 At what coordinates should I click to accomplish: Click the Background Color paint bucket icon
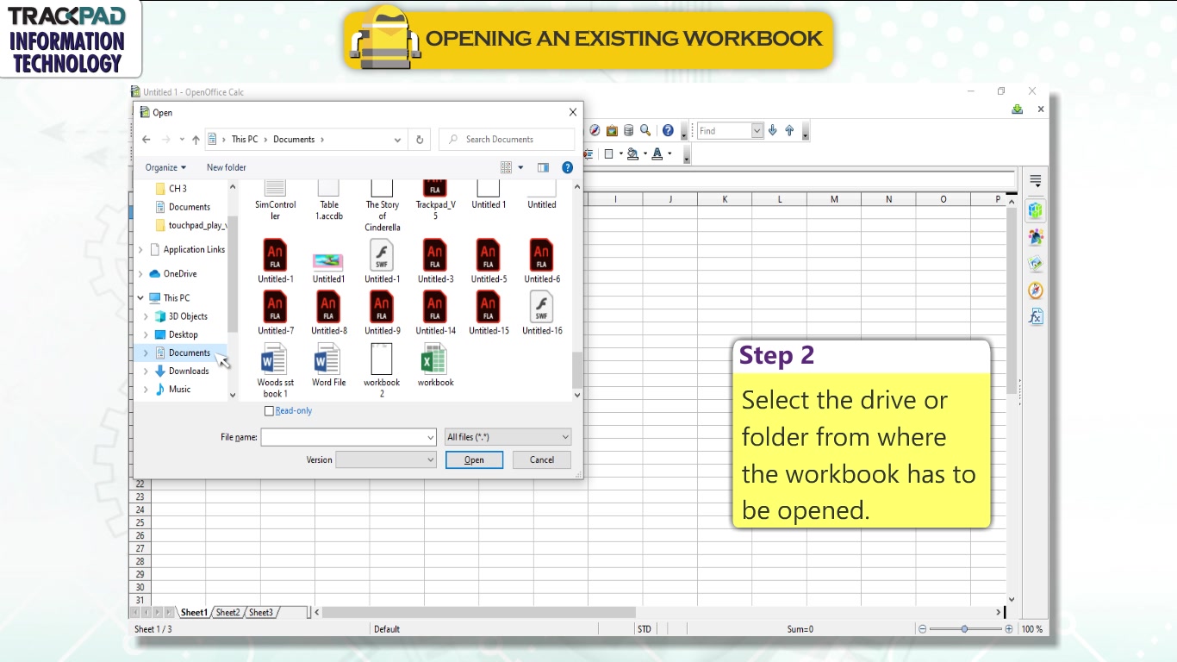633,154
